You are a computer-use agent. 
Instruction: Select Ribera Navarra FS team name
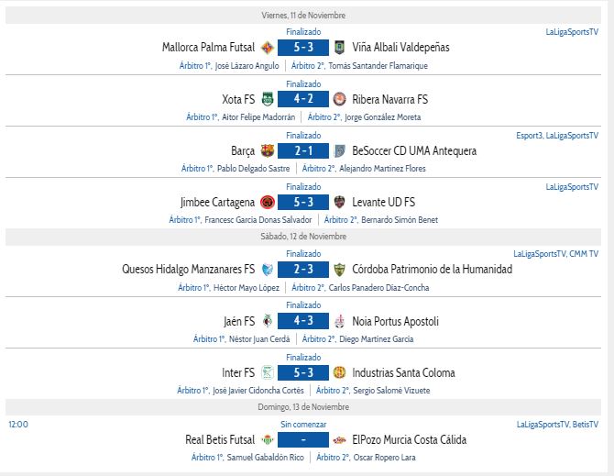tap(390, 99)
